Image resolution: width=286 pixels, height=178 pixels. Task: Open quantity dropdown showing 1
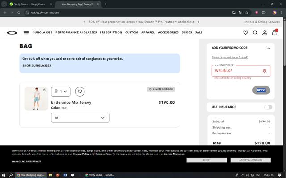point(61,92)
